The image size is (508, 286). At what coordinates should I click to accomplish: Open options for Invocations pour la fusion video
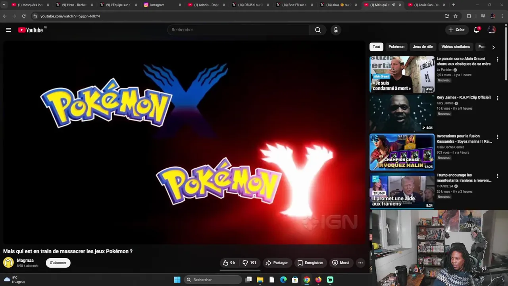click(497, 137)
